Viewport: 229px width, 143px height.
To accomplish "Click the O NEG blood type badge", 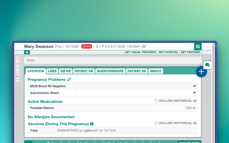I will [x=87, y=46].
